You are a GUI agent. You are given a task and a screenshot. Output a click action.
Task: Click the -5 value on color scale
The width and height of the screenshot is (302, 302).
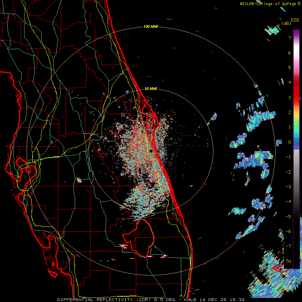coord(288,217)
